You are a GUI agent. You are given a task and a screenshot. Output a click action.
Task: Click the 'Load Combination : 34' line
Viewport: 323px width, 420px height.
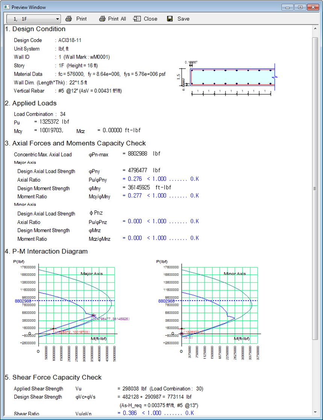coord(40,114)
